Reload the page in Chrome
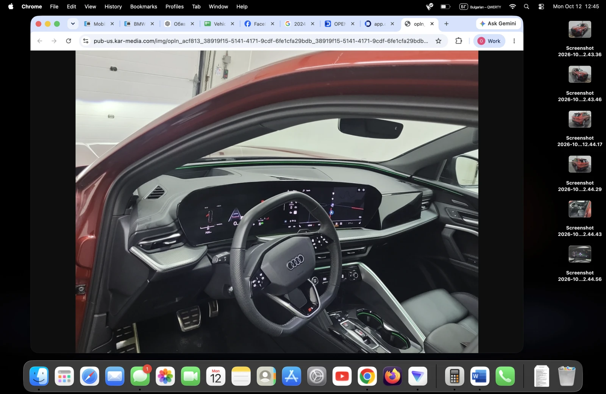The image size is (606, 394). pyautogui.click(x=69, y=41)
